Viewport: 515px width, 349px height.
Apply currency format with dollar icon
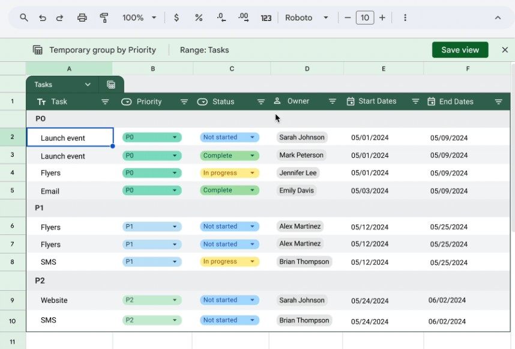[176, 18]
